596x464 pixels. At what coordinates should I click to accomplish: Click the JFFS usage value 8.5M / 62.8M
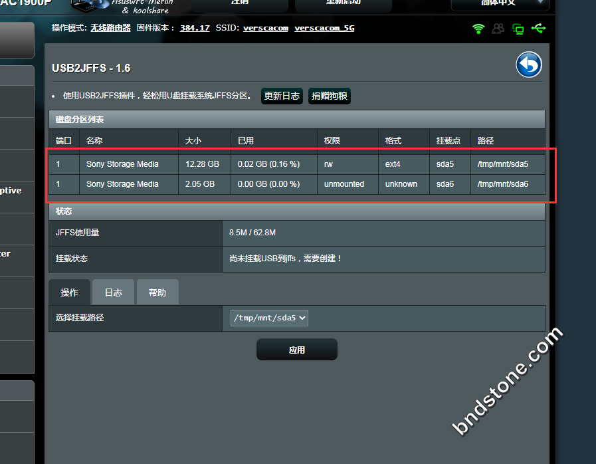(x=252, y=233)
